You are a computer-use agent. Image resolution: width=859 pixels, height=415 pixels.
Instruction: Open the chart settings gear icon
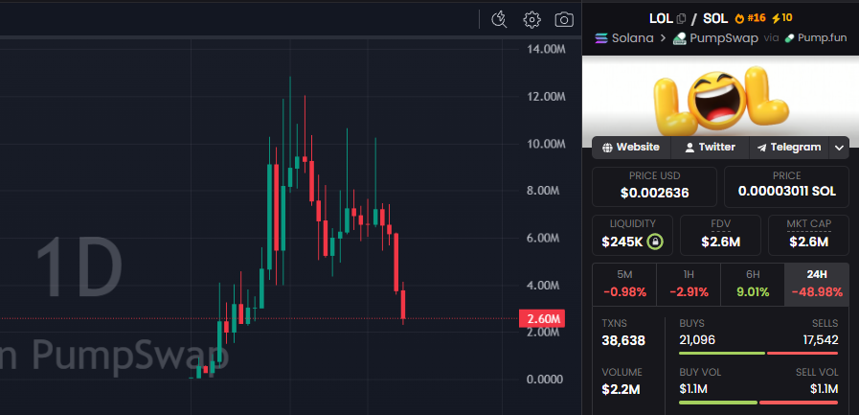(531, 20)
